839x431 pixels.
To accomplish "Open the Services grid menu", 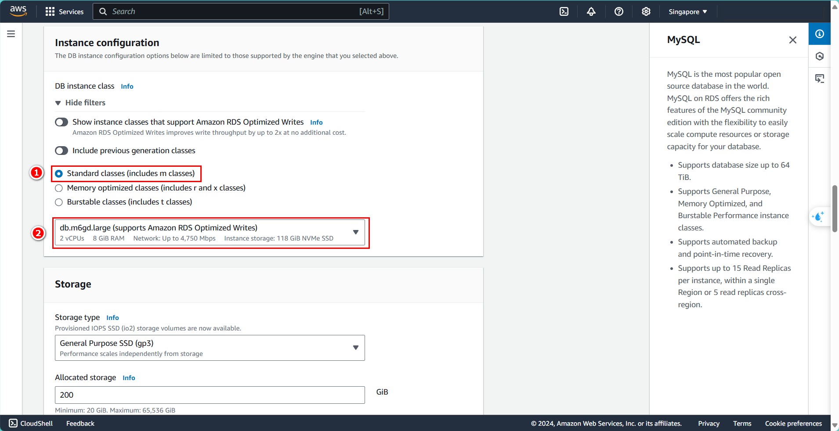I will click(x=65, y=11).
